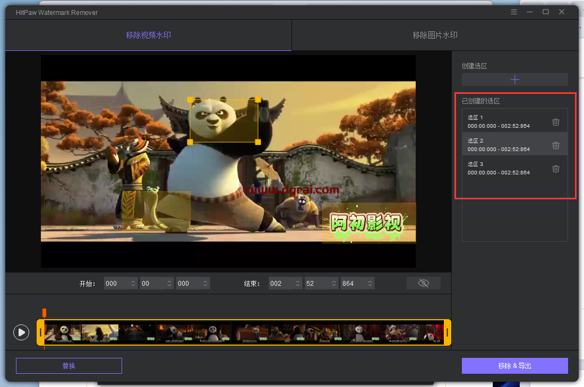Click the last timeline thumbnail in red

tap(431, 332)
